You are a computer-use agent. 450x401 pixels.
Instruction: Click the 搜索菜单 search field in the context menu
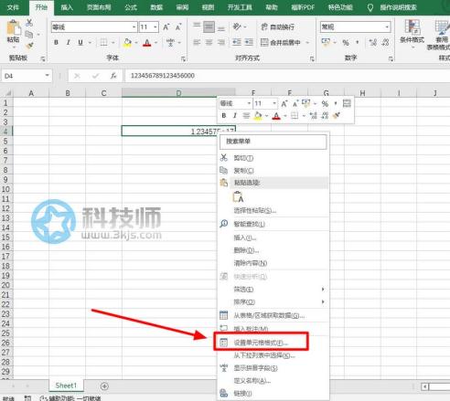click(x=273, y=142)
